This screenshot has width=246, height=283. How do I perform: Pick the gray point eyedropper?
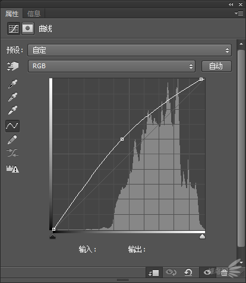pos(12,97)
